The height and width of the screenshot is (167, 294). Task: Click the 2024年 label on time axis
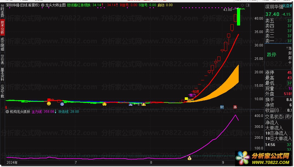(x=12, y=163)
